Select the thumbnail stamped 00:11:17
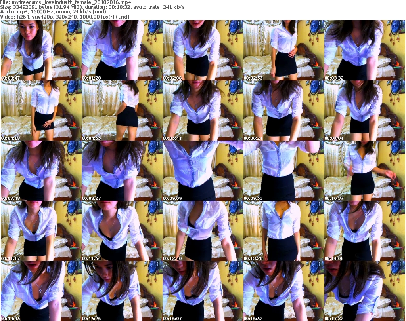 [x=41, y=231]
